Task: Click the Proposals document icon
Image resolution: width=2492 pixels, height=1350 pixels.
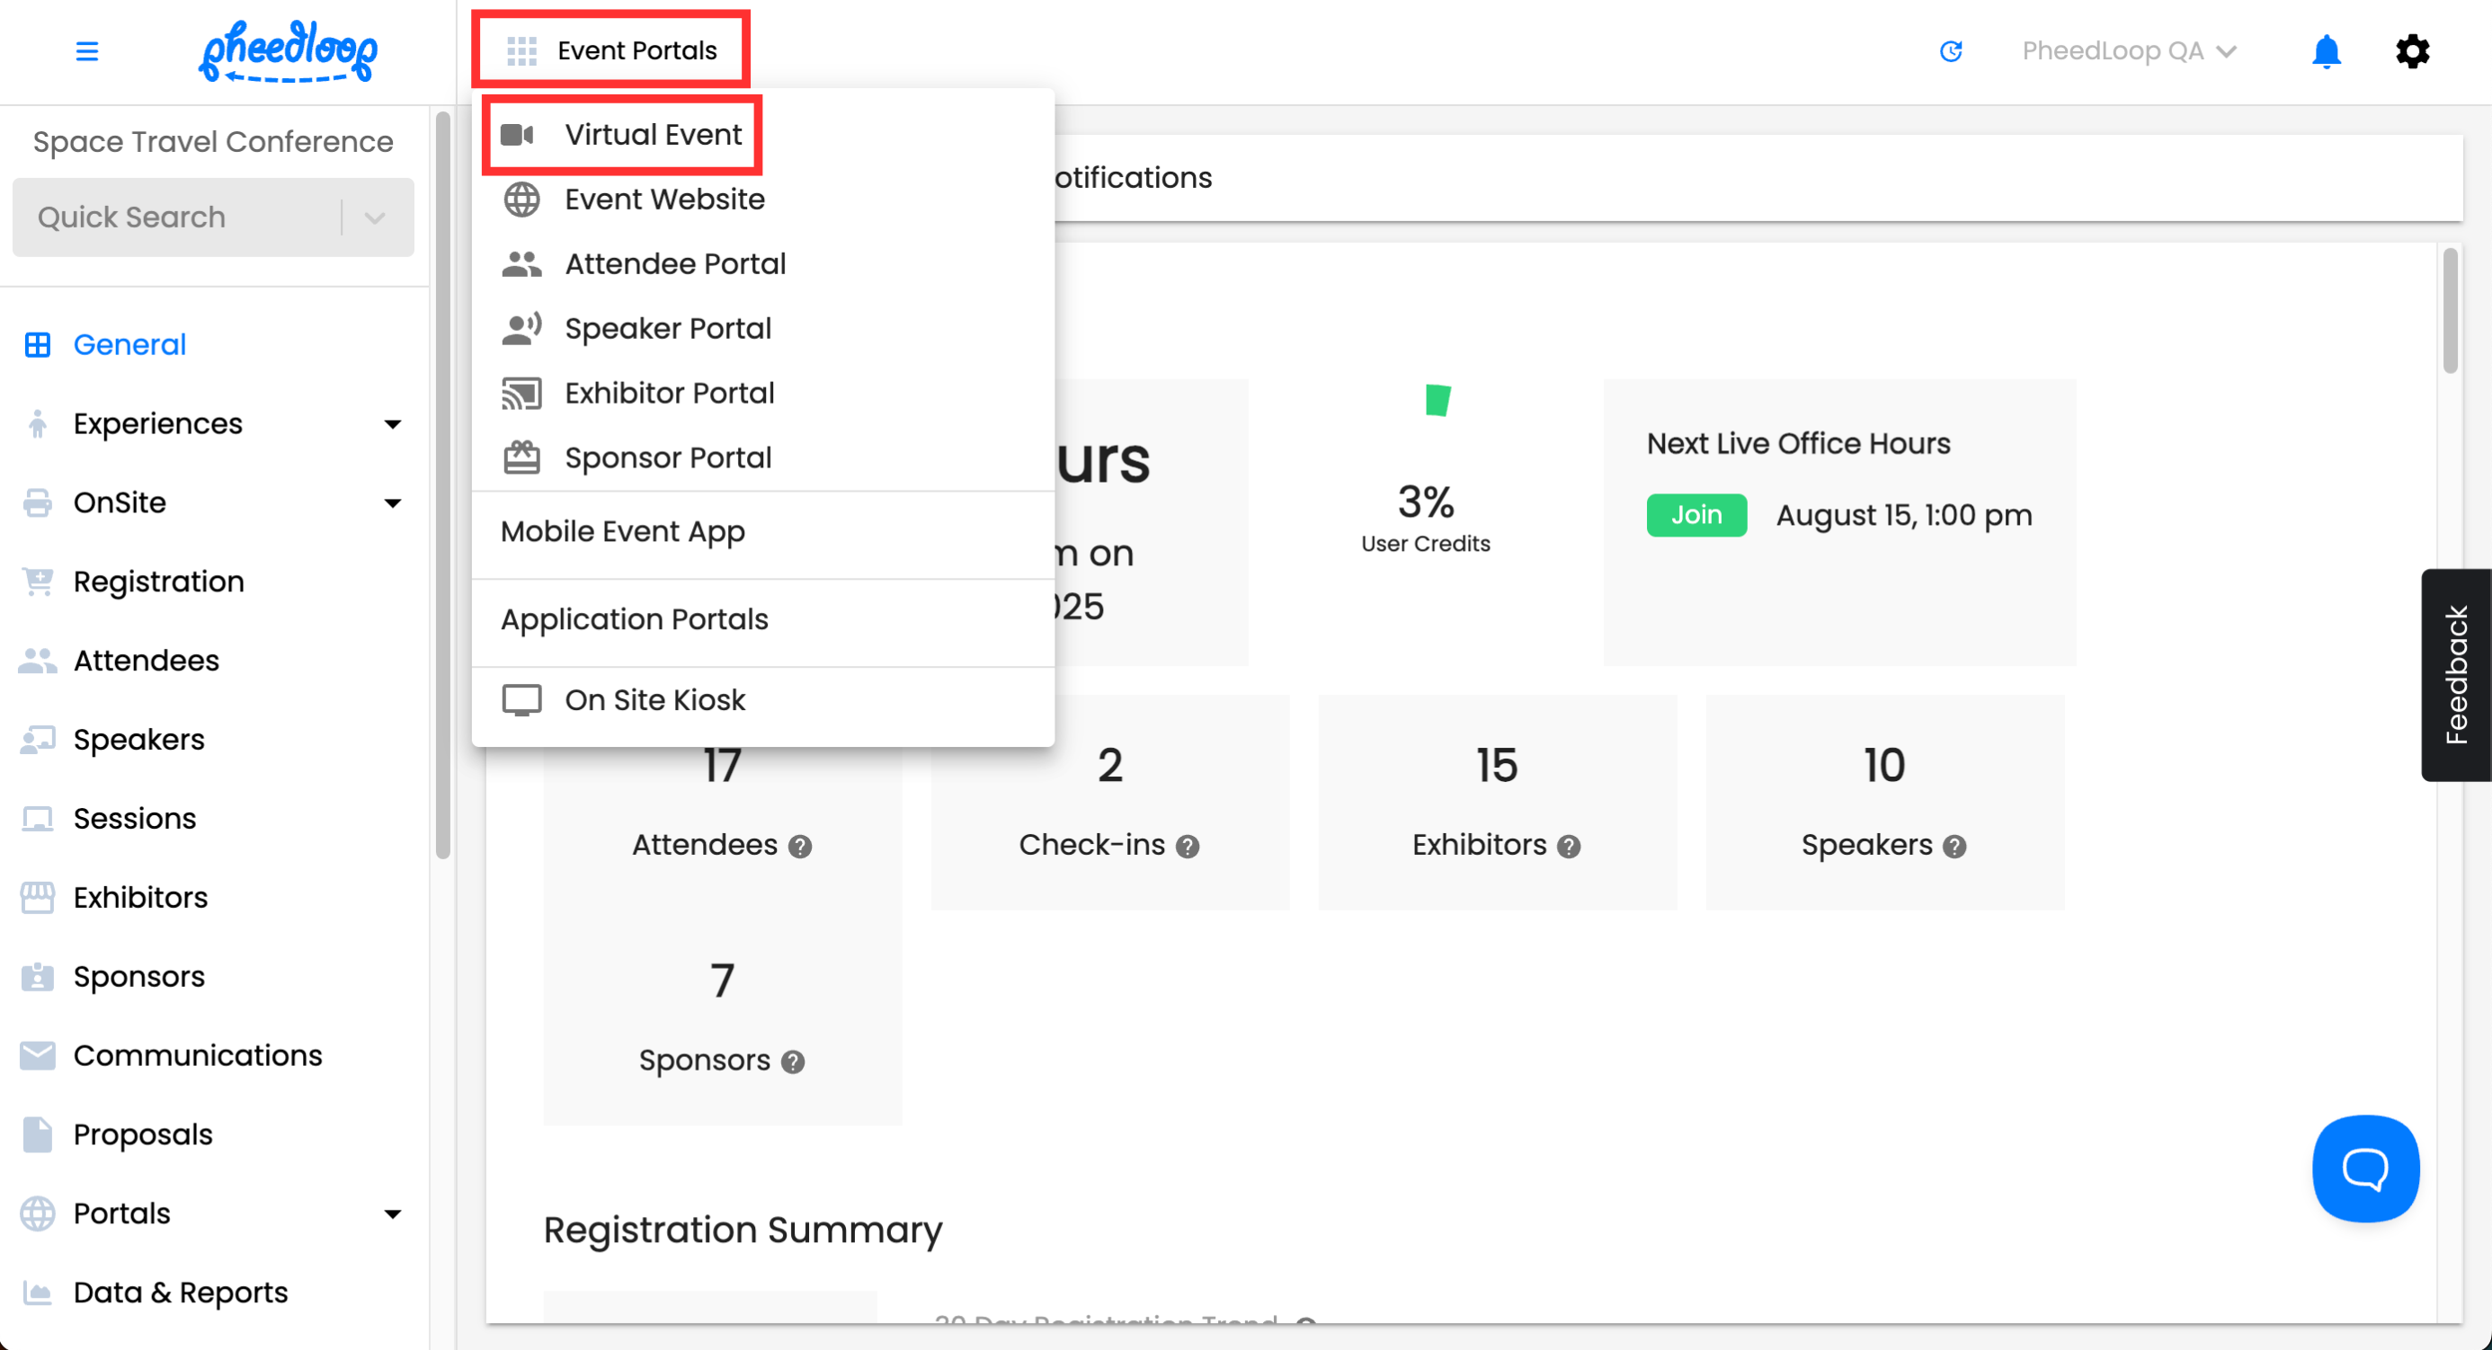Action: (x=37, y=1135)
